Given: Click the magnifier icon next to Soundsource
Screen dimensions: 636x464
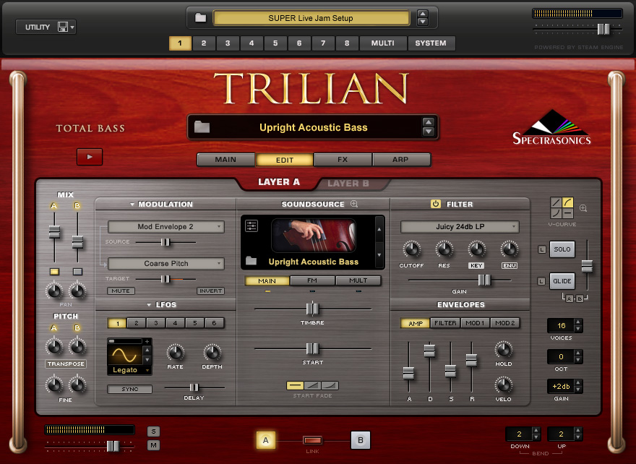Looking at the screenshot, I should [354, 204].
